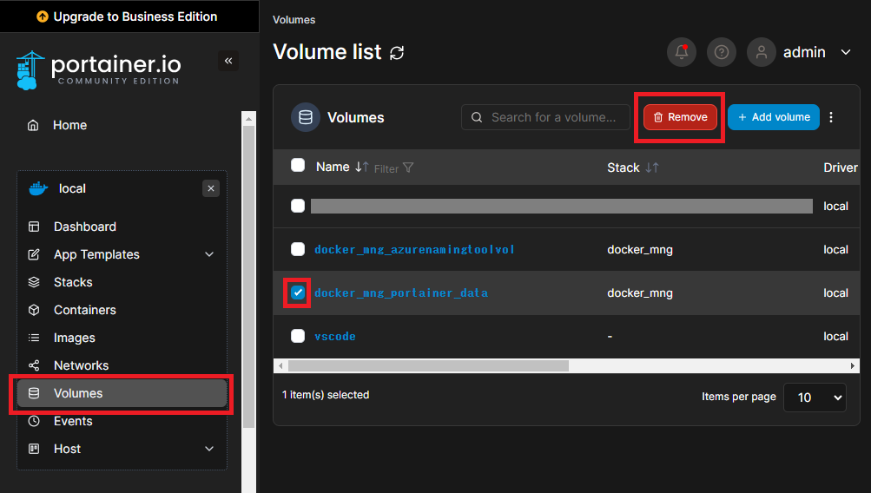Click the Volumes breadcrumb
The height and width of the screenshot is (493, 871).
click(294, 20)
